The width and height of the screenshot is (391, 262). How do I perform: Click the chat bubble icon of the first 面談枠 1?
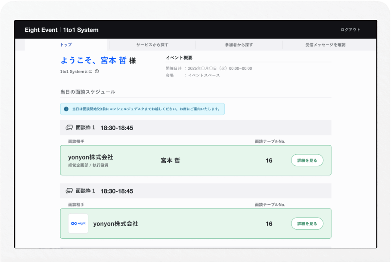[69, 128]
